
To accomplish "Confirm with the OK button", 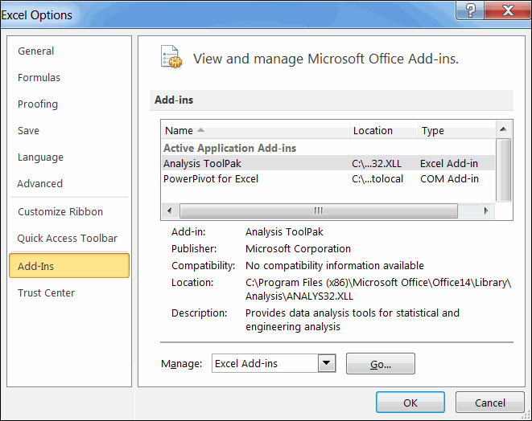I will [x=410, y=403].
